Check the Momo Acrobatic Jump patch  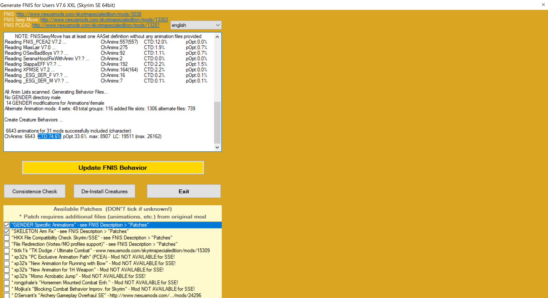[7, 276]
